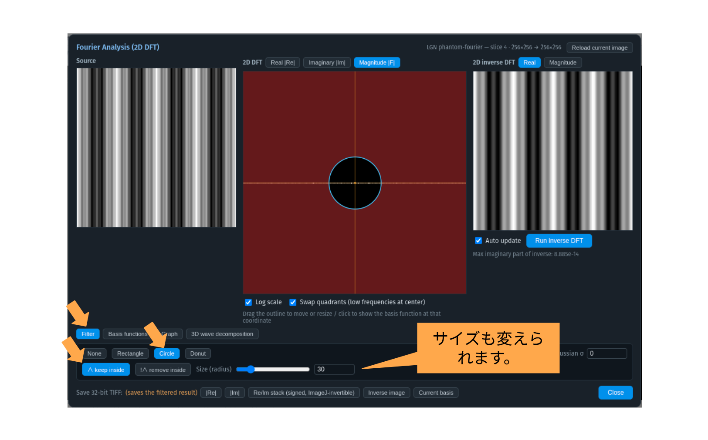Save the |Im| 32-bit TIFF
The width and height of the screenshot is (708, 440).
(x=235, y=393)
